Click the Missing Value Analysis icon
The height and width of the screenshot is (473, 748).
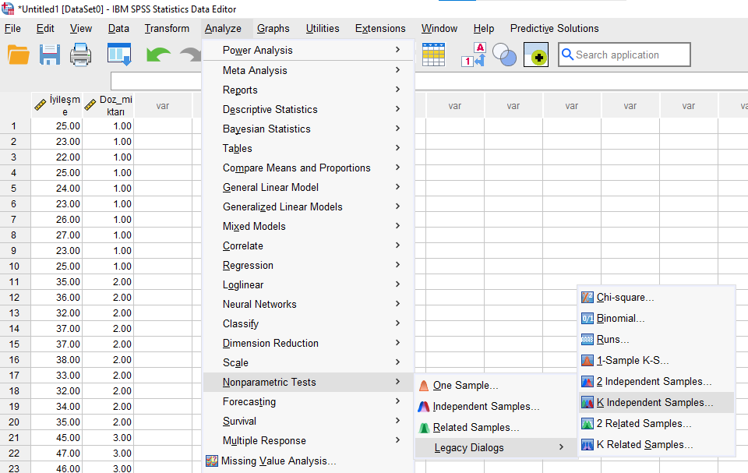tap(212, 461)
